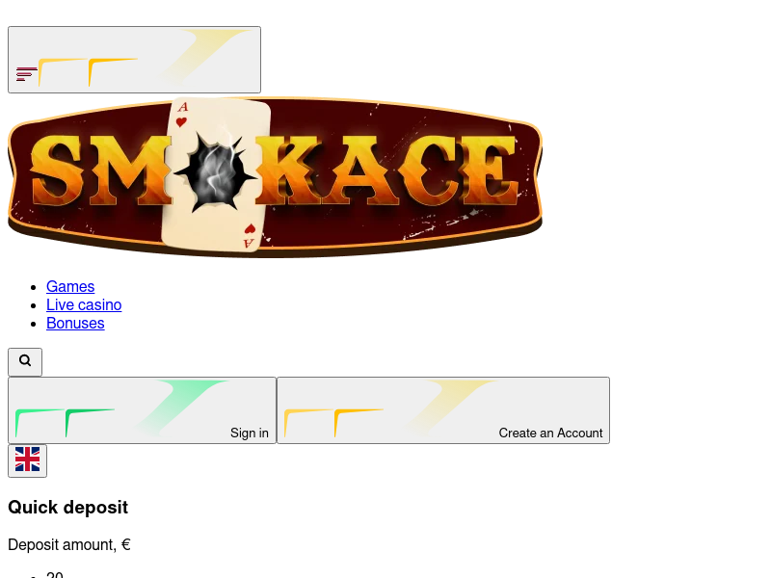The width and height of the screenshot is (771, 578).
Task: Click the ace of hearts card in logo
Action: [x=216, y=174]
